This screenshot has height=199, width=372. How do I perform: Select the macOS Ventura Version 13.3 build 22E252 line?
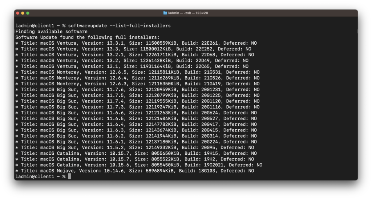[133, 49]
